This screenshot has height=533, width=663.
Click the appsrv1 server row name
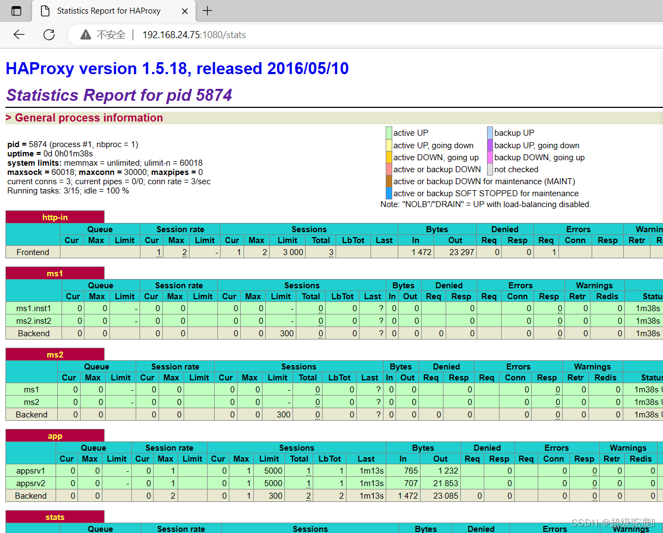31,471
